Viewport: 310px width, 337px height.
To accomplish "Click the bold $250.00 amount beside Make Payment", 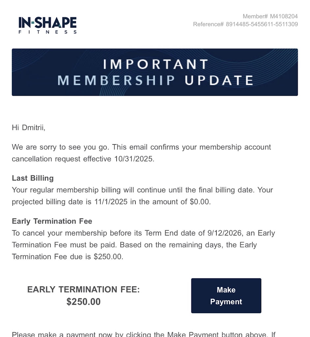I will pyautogui.click(x=83, y=302).
